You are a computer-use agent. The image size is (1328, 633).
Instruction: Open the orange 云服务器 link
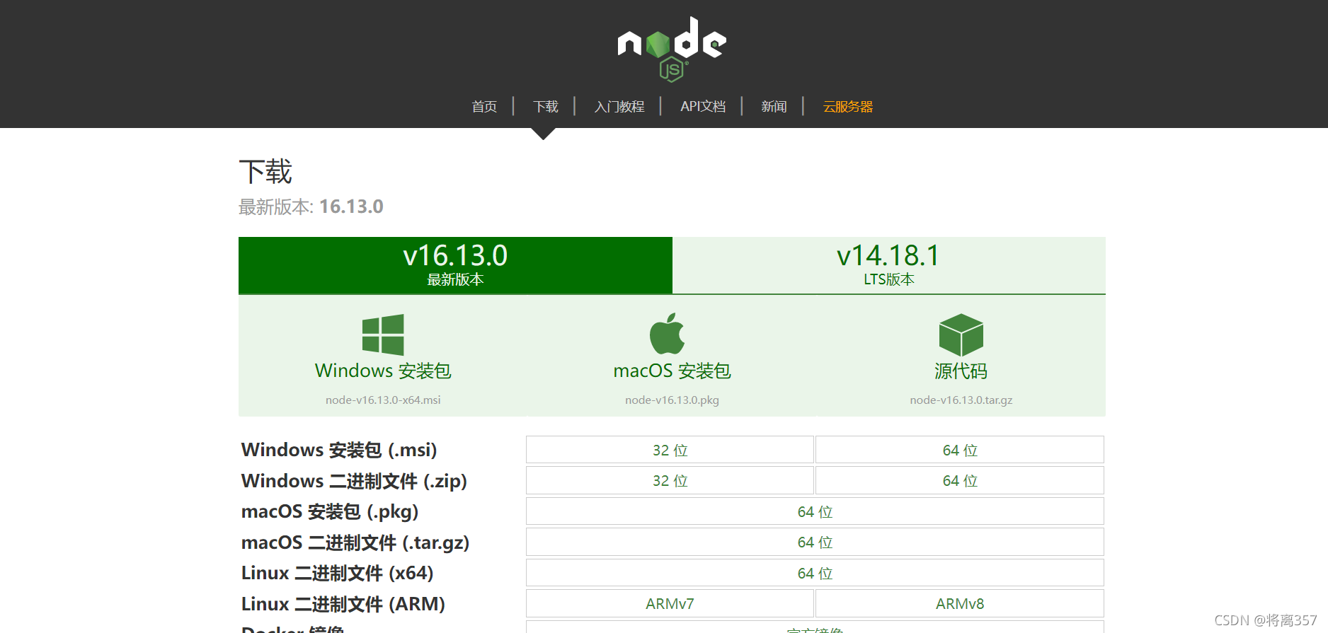848,107
